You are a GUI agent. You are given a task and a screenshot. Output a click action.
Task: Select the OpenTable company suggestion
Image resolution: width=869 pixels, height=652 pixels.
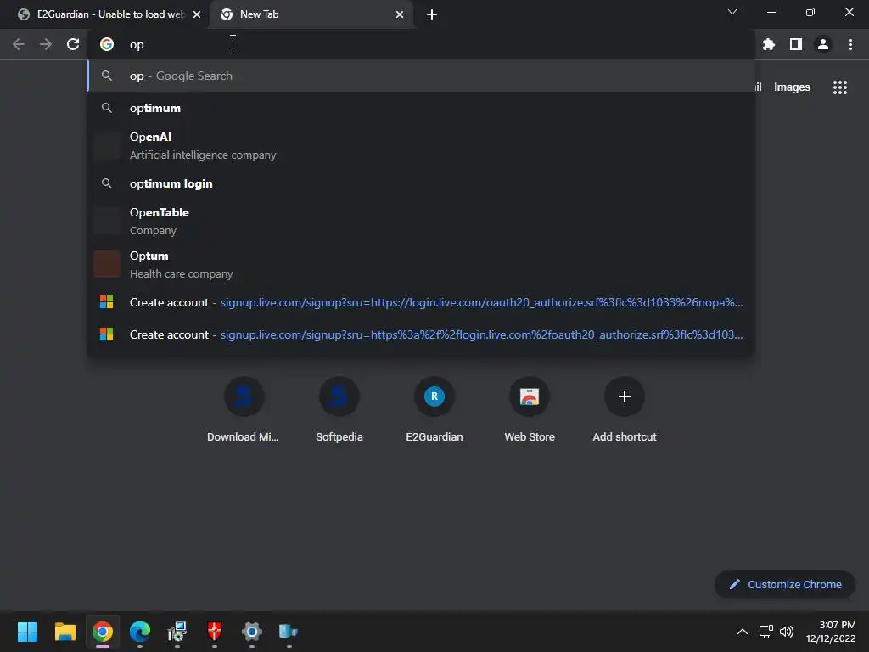click(421, 222)
